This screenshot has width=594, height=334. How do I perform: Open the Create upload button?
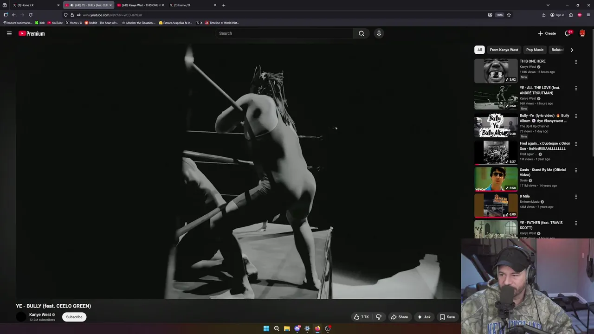[x=547, y=33]
